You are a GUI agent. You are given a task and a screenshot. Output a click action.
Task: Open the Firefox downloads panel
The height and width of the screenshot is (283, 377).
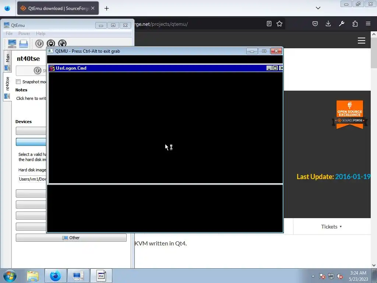pyautogui.click(x=328, y=24)
